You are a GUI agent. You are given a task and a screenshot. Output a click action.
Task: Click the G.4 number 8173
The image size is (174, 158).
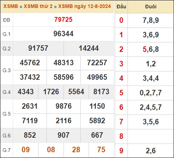coord(101,92)
